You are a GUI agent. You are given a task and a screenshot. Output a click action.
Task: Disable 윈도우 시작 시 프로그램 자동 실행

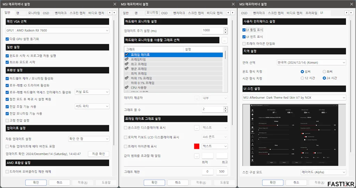point(7,56)
